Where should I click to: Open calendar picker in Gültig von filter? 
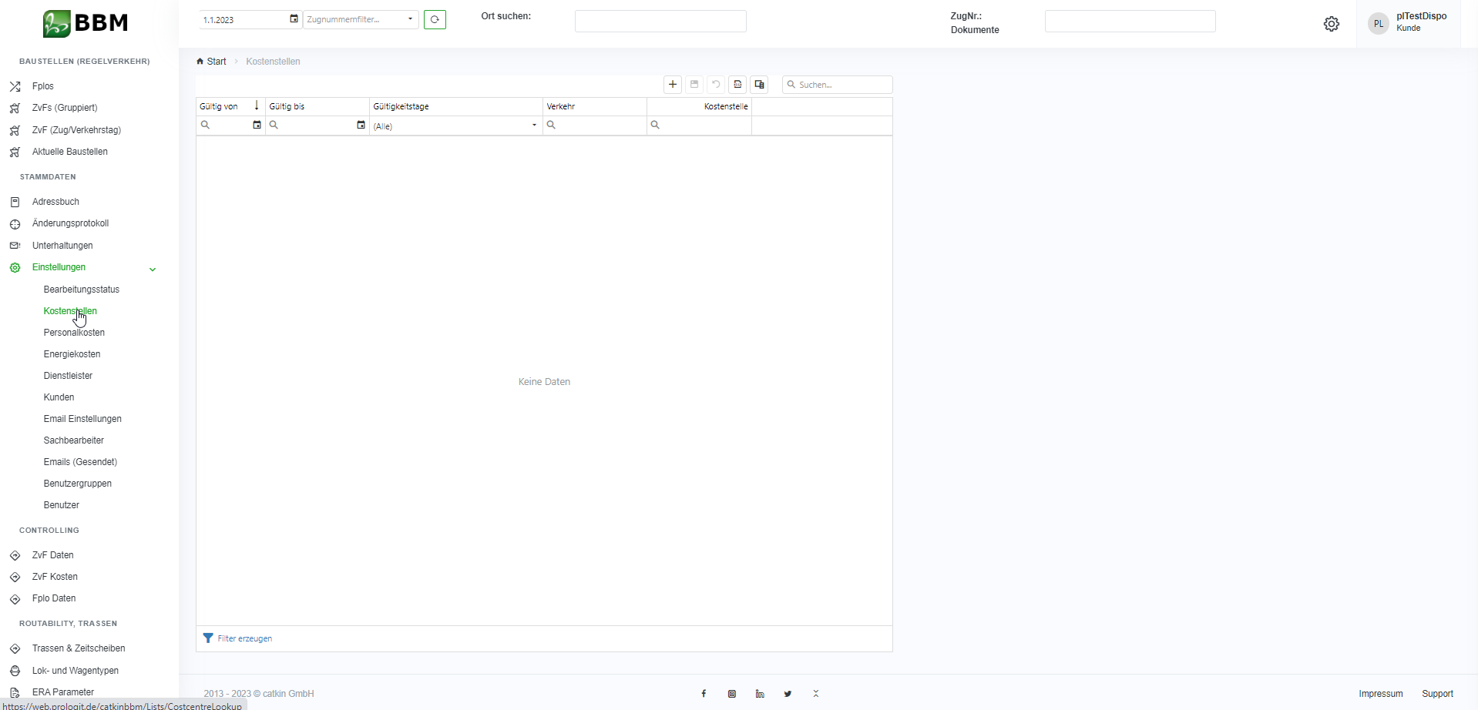[x=257, y=125]
